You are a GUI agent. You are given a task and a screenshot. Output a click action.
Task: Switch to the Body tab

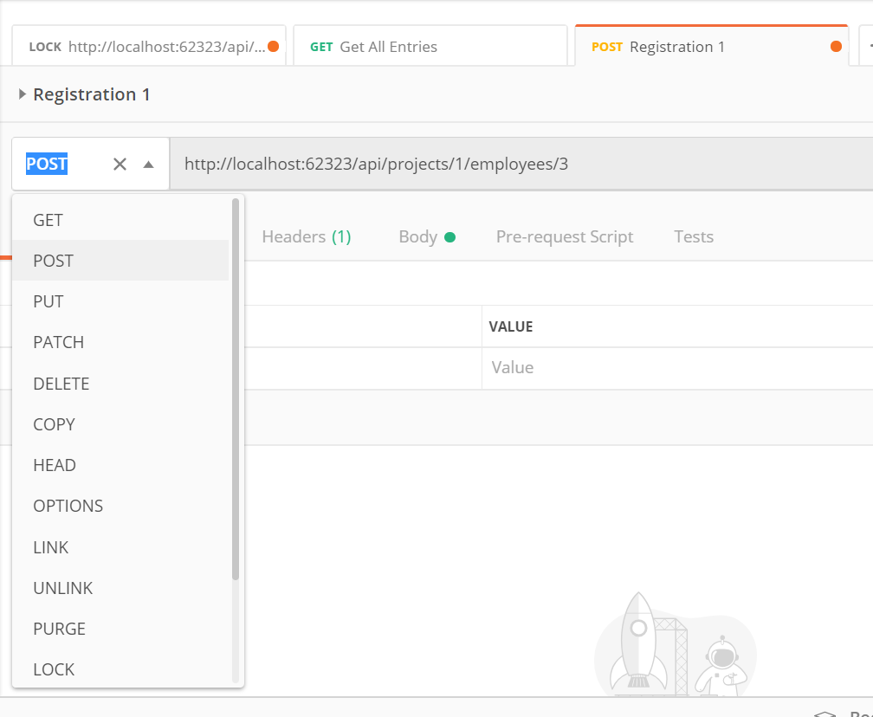[418, 236]
